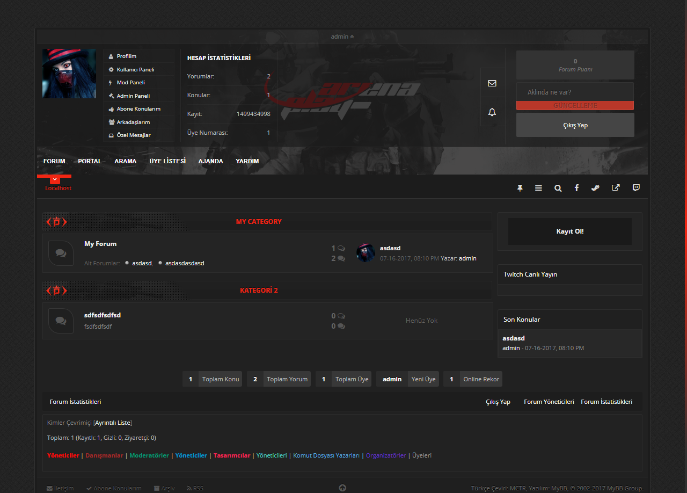
Task: Click the Kayıt Ol! button
Action: (x=570, y=231)
